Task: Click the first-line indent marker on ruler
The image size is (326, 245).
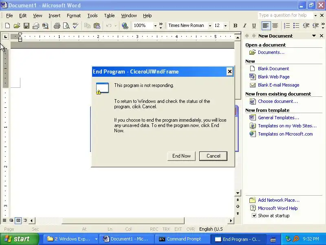Action: 20,34
